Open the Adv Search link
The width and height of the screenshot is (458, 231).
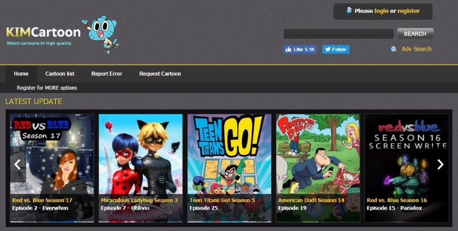[x=416, y=49]
